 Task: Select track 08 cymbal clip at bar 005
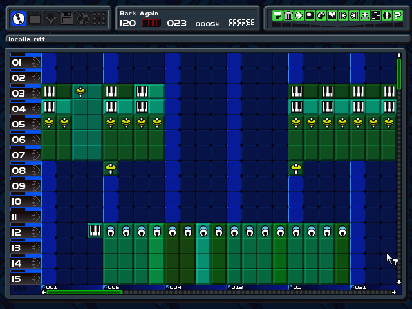[x=111, y=169]
